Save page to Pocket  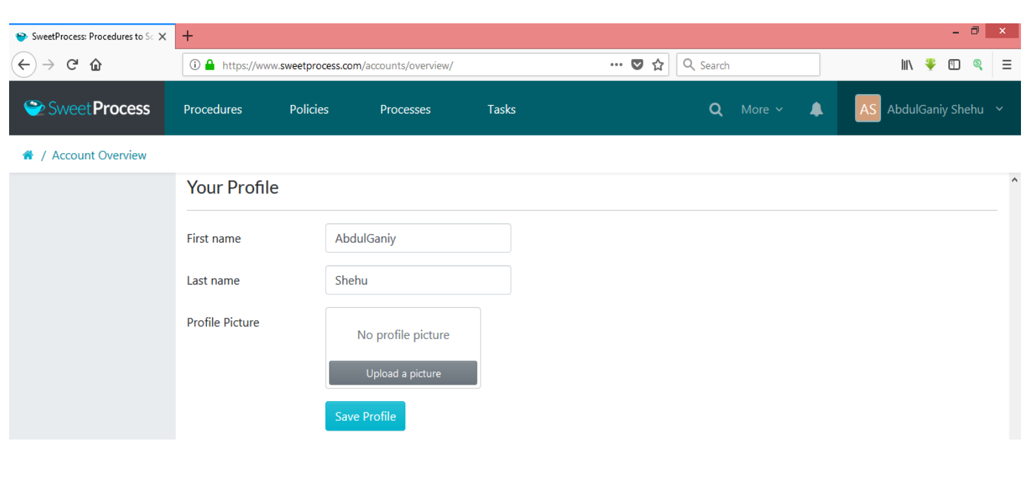point(637,65)
